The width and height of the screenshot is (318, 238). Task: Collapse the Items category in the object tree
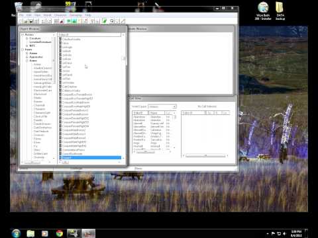coord(23,50)
